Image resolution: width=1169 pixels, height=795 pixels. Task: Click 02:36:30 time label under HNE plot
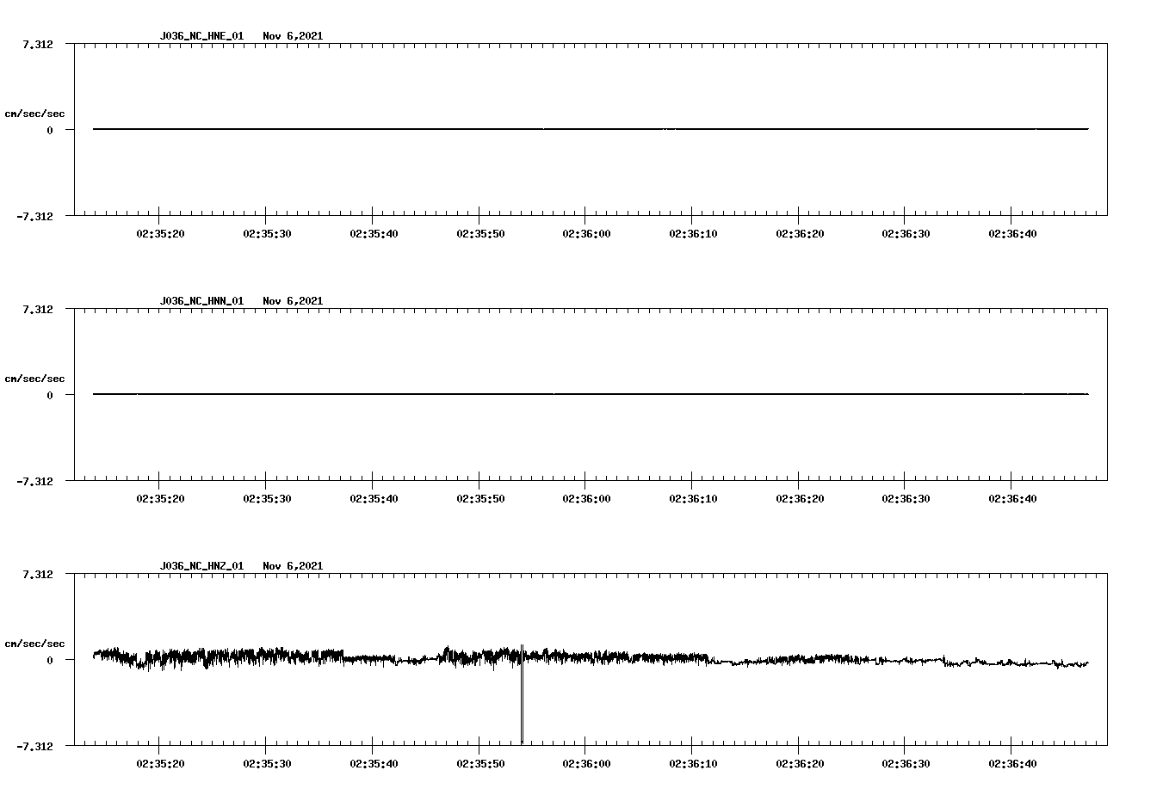tap(906, 233)
